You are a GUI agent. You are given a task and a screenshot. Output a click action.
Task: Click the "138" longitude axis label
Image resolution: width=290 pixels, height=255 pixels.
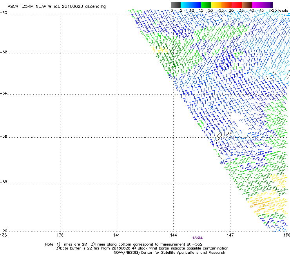(60, 235)
